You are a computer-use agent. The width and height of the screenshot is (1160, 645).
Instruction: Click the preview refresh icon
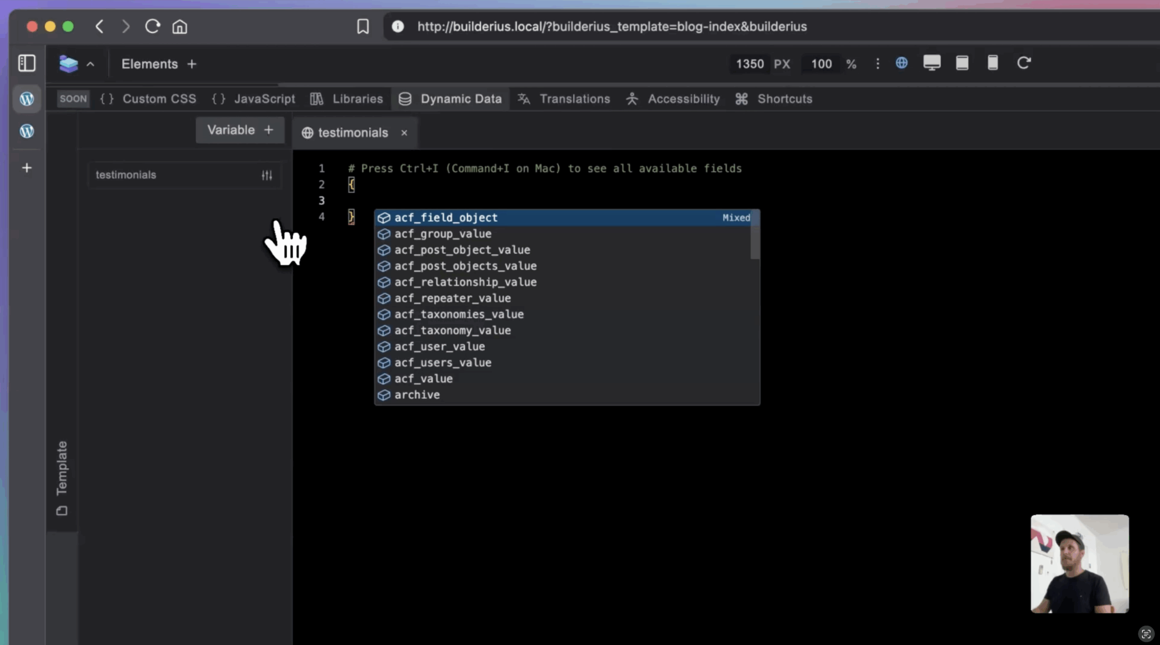1024,63
